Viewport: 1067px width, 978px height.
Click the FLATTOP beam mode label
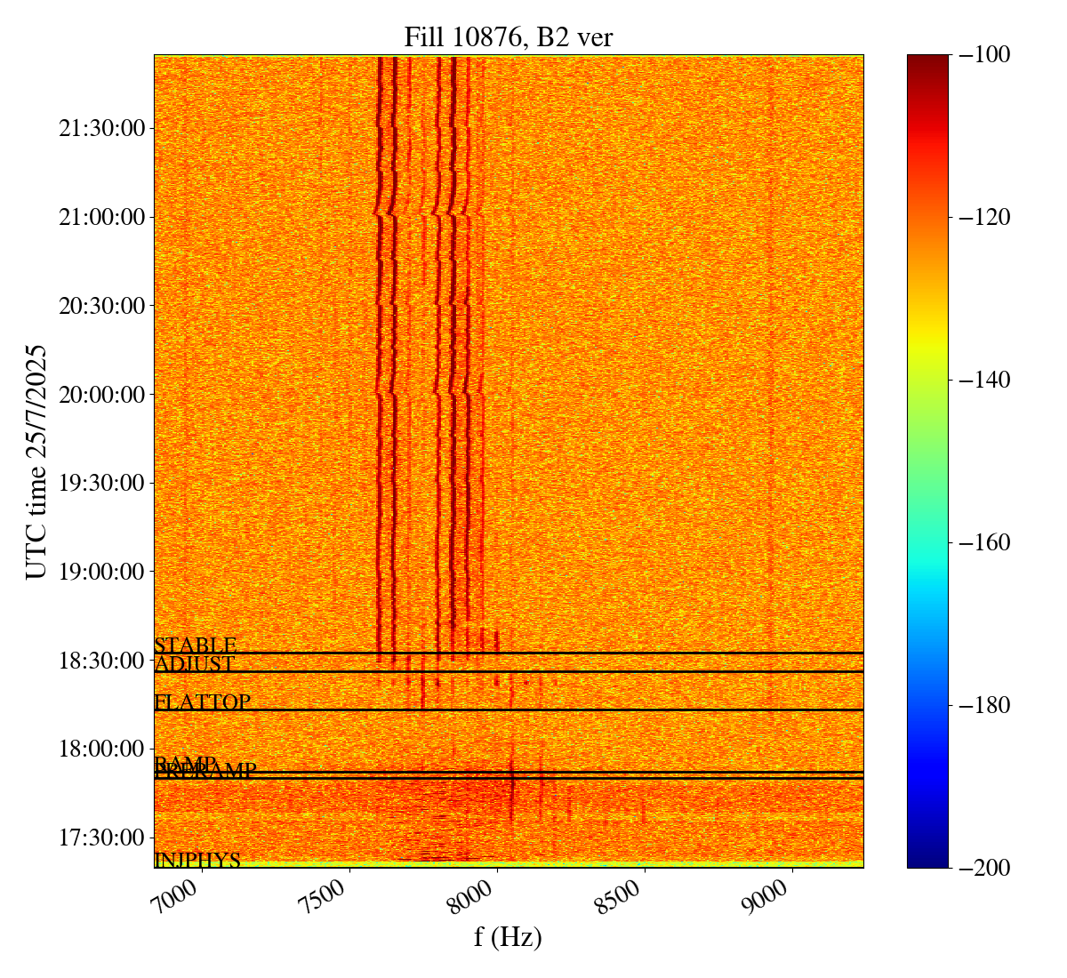tap(203, 702)
